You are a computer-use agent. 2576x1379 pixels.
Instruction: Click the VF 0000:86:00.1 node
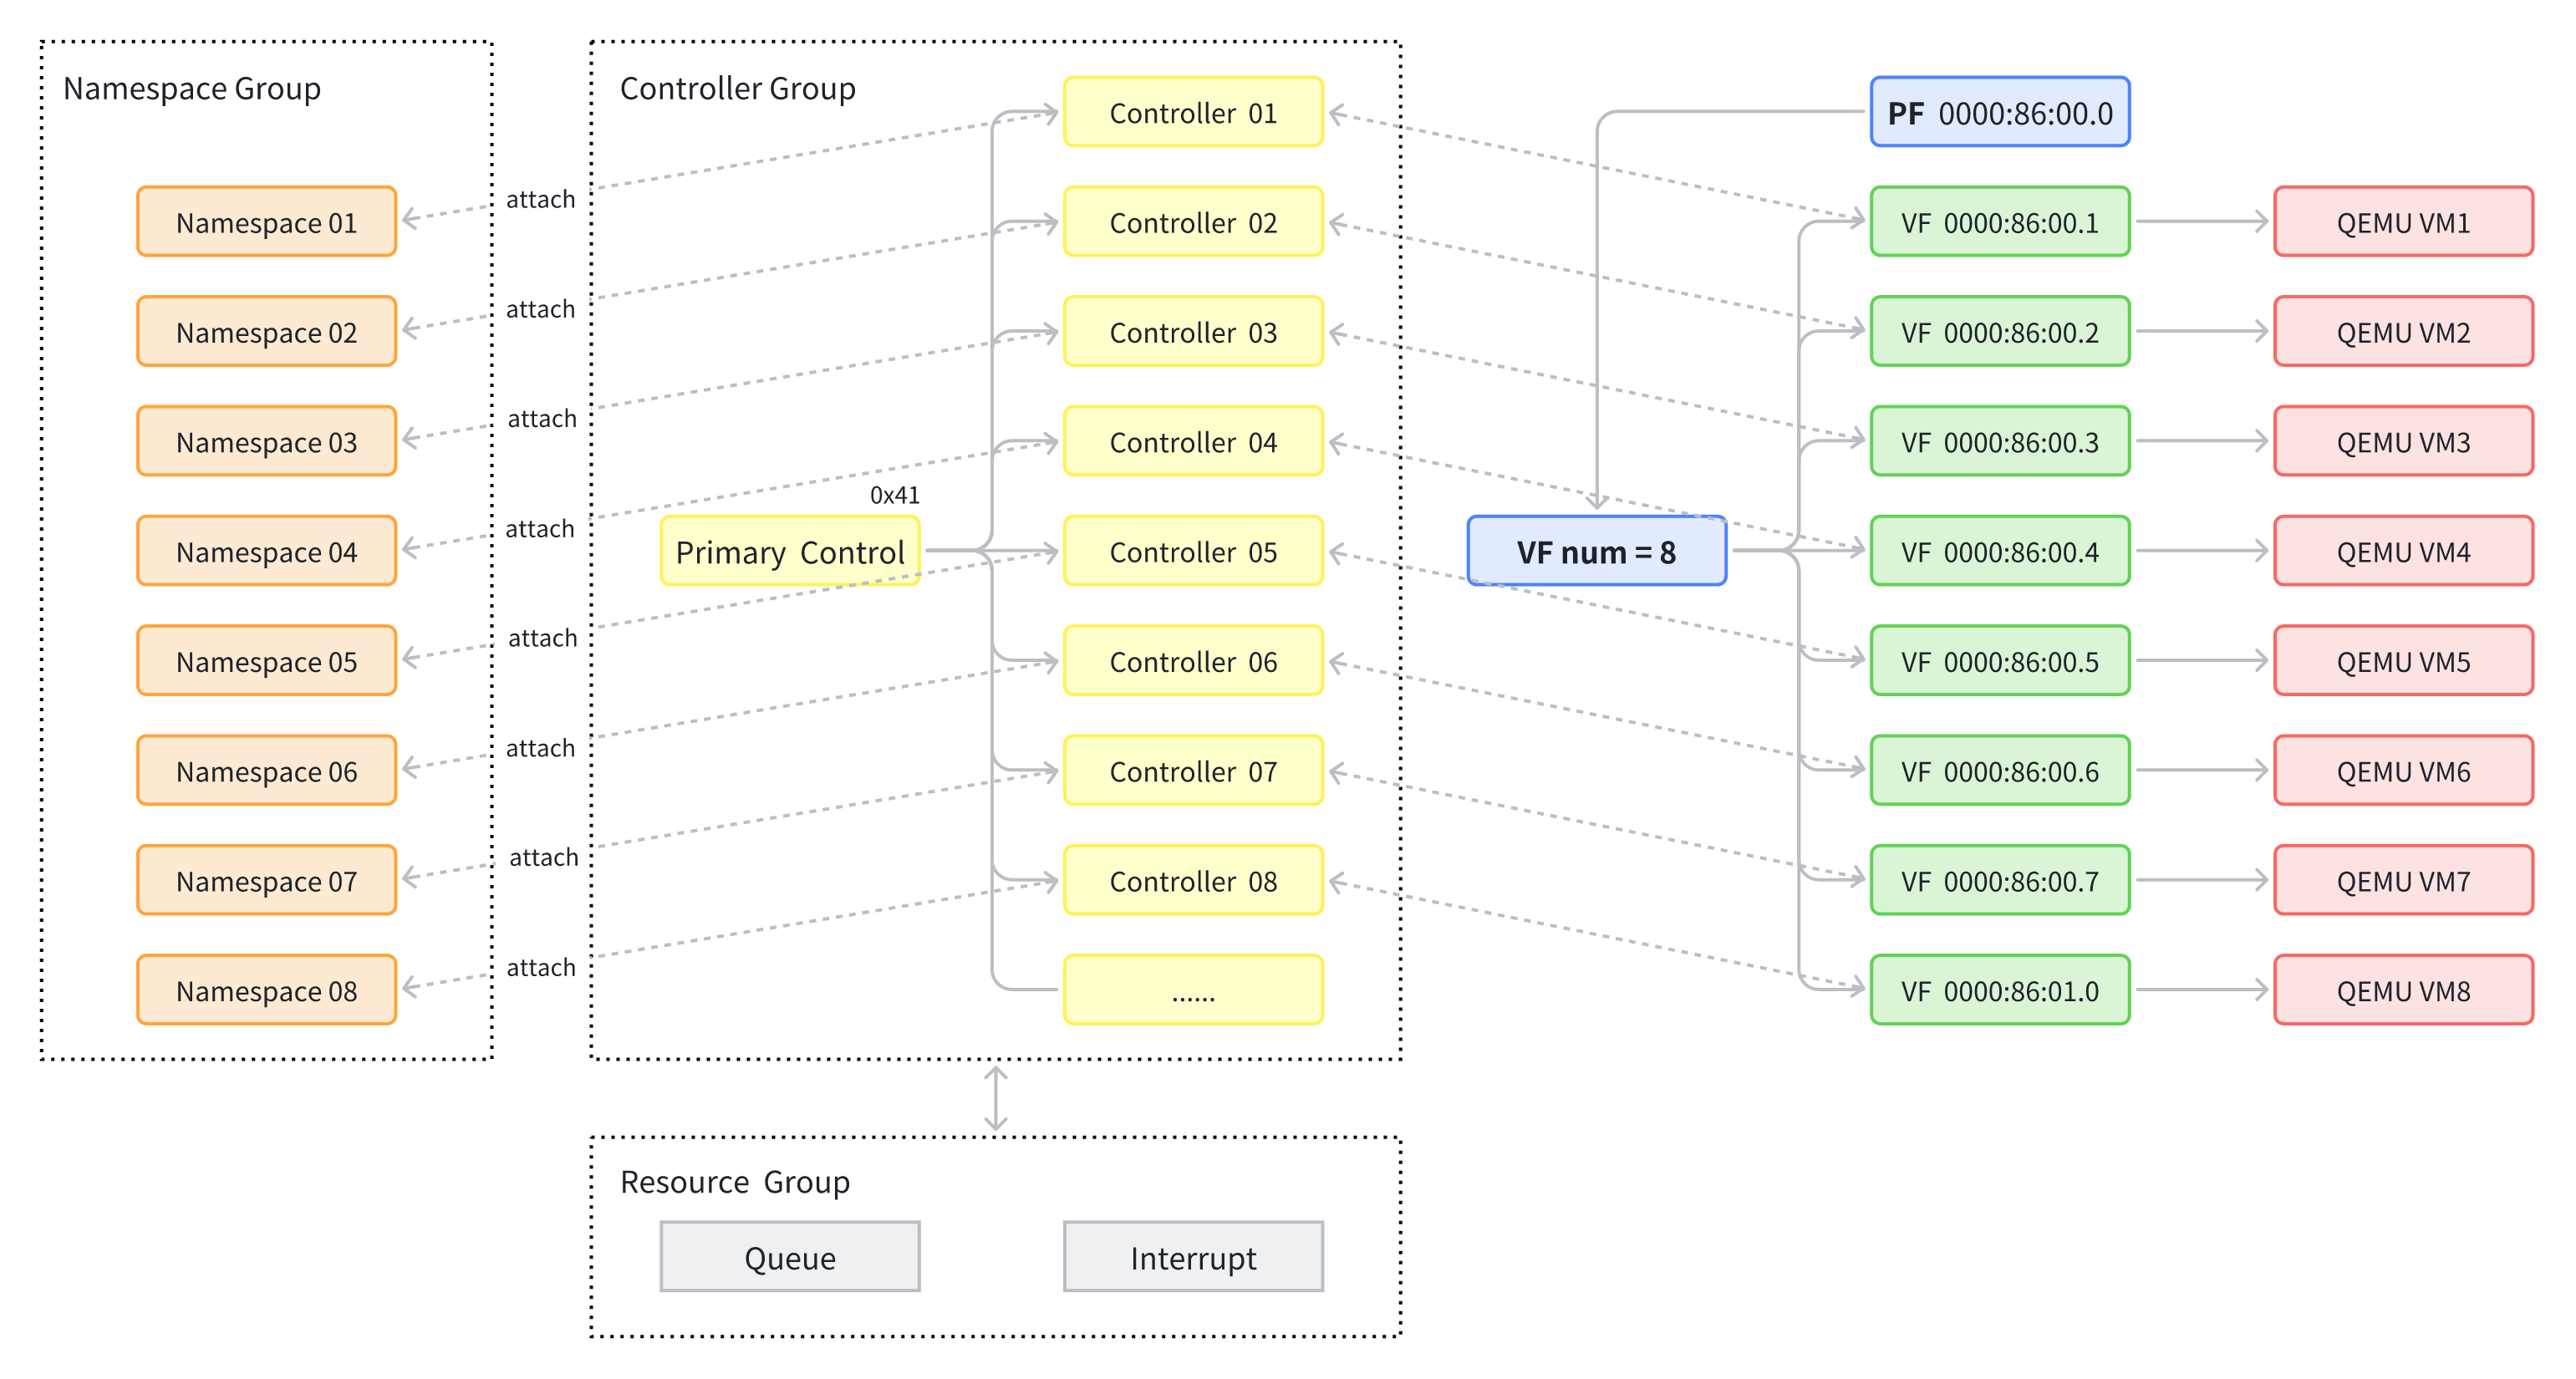[1999, 222]
